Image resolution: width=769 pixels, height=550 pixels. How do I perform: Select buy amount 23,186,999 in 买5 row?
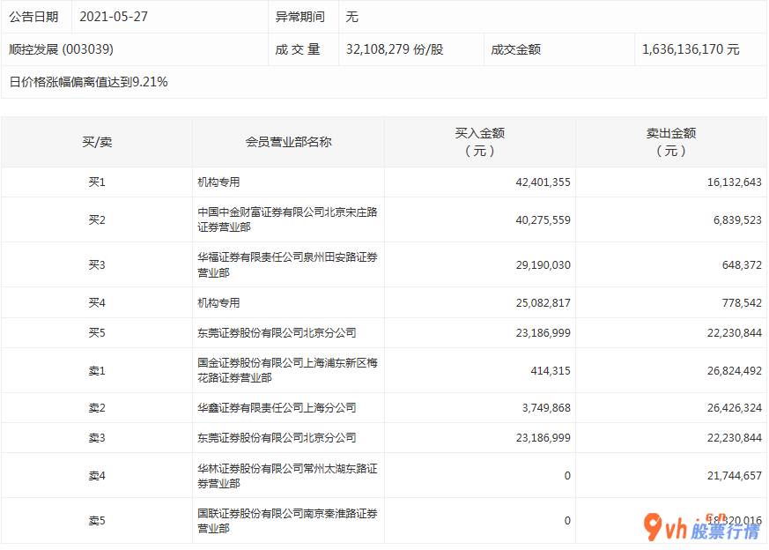[543, 332]
